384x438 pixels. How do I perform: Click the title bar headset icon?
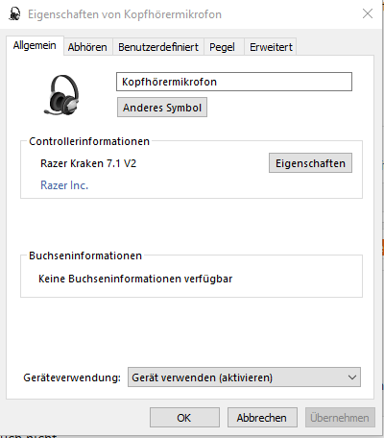click(14, 13)
